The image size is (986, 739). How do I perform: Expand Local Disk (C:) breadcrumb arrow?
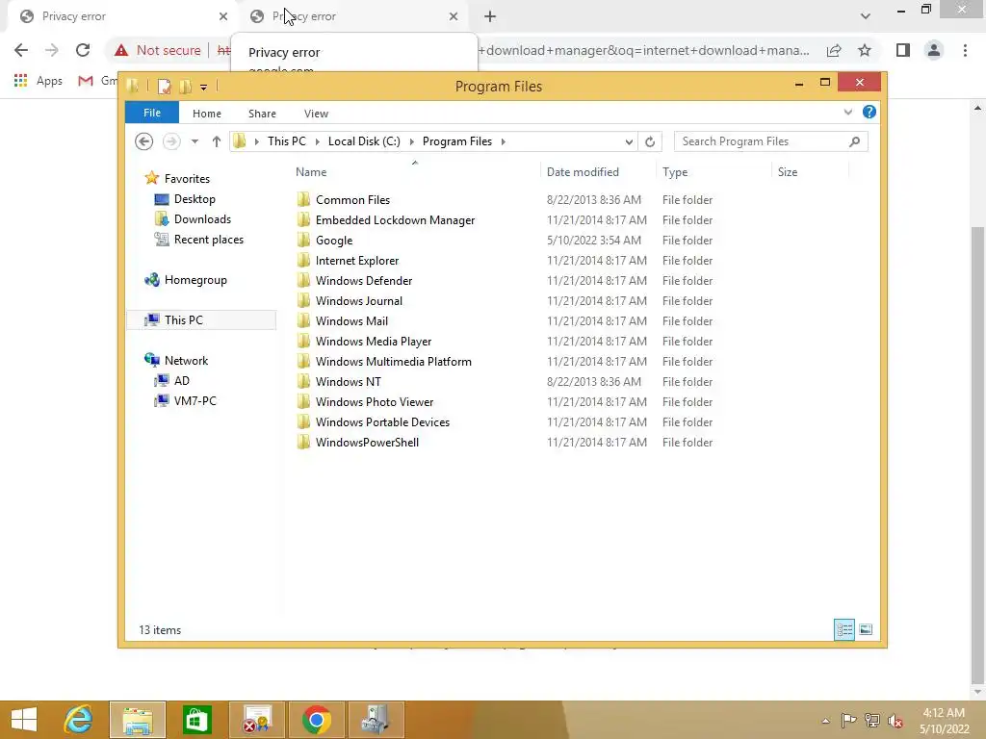(412, 142)
